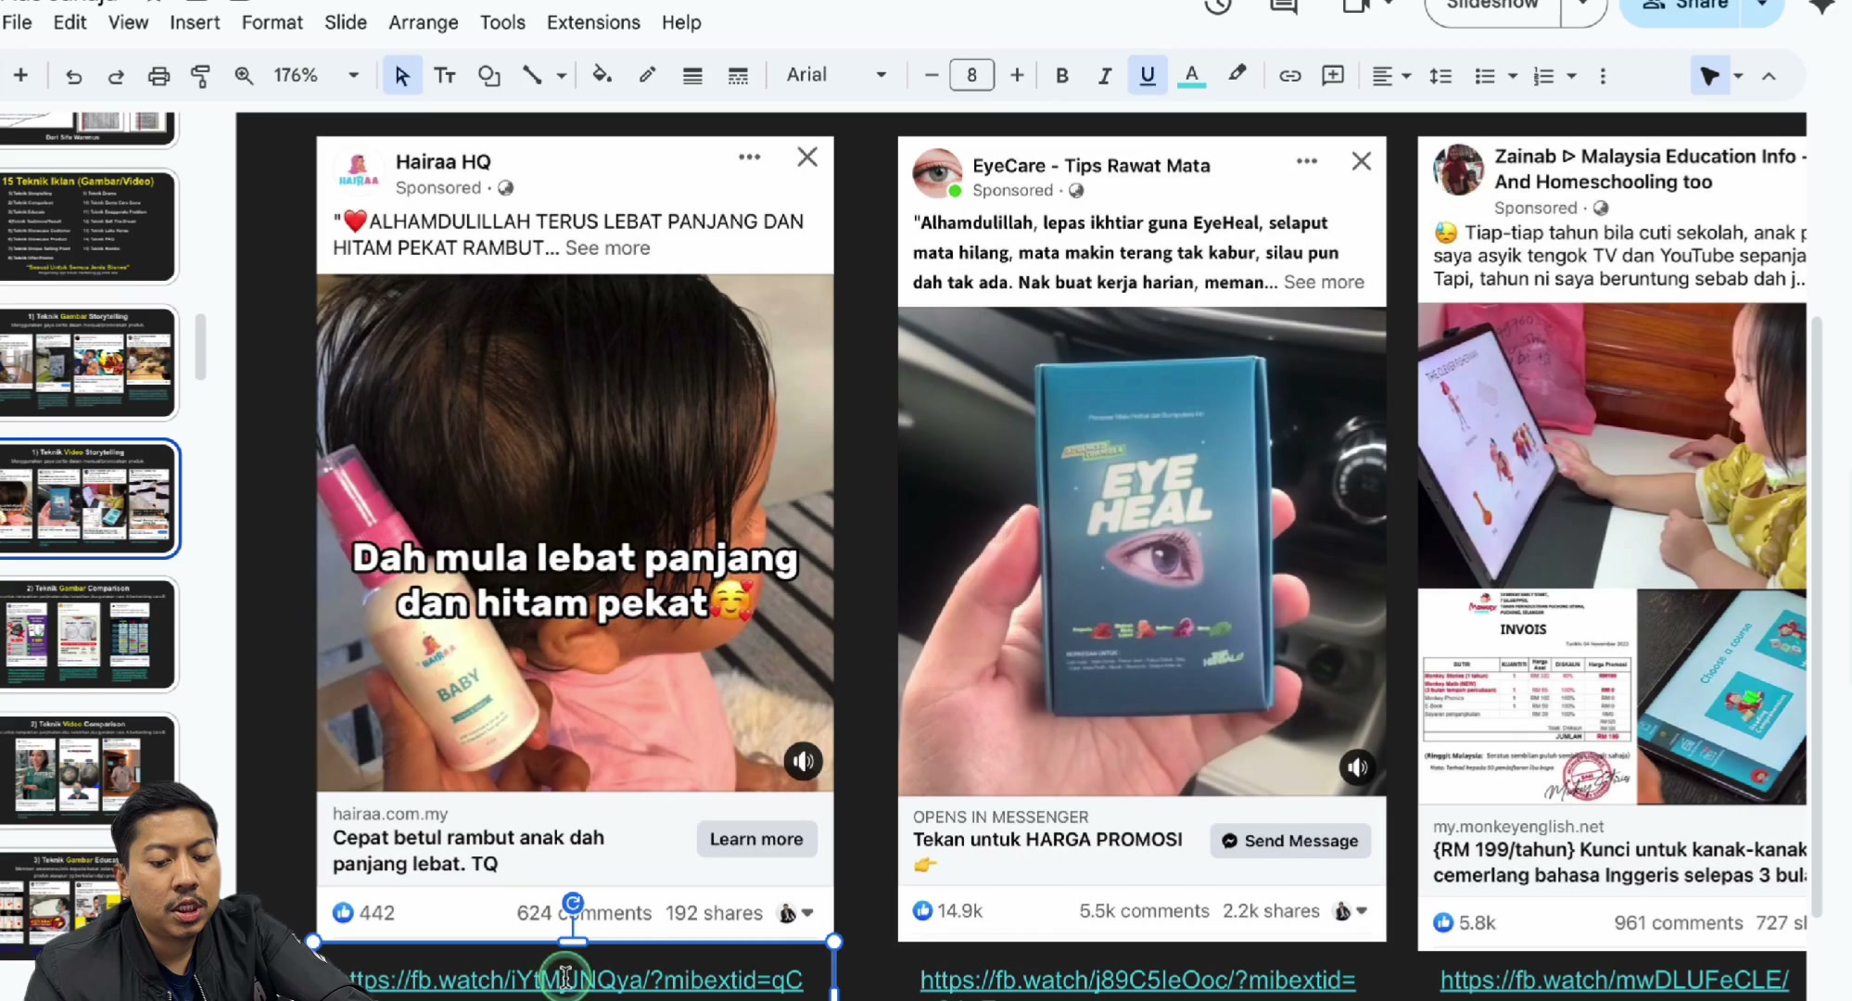Undo the last action
Viewport: 1852px width, 1001px height.
click(73, 76)
